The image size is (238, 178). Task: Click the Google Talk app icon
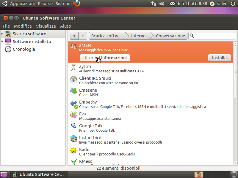73,125
